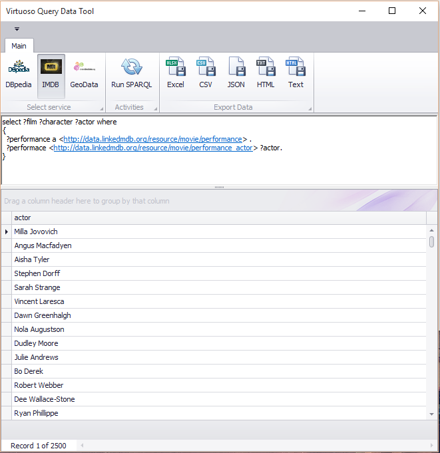Viewport: 440px width, 453px height.
Task: Select the Vincent Laresca row
Action: pyautogui.click(x=219, y=301)
